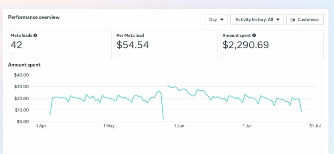Click the $0.00 y-axis label
Viewport: 334px width, 154px height.
(23, 122)
